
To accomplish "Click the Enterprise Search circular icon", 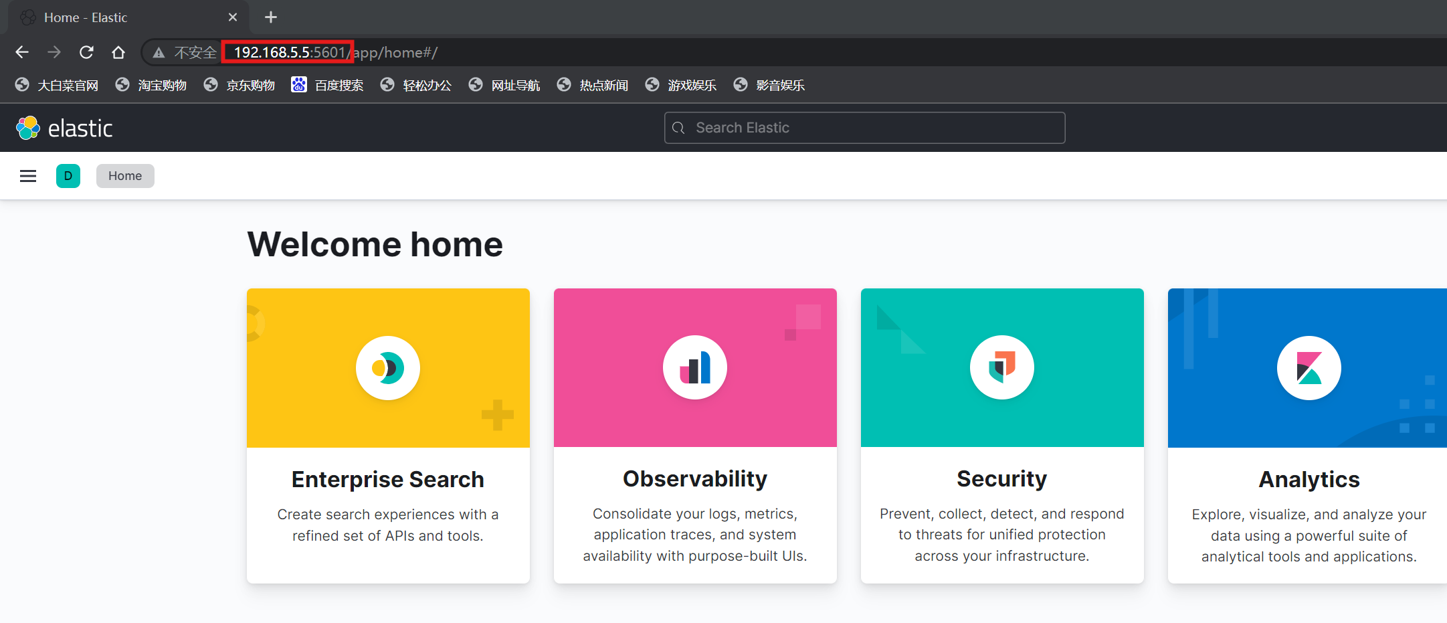I will click(x=388, y=368).
